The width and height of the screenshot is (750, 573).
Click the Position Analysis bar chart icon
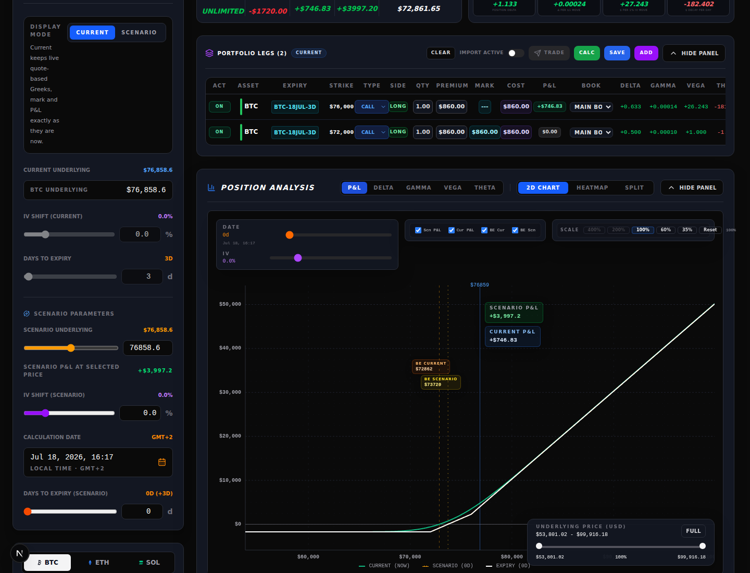pos(211,188)
